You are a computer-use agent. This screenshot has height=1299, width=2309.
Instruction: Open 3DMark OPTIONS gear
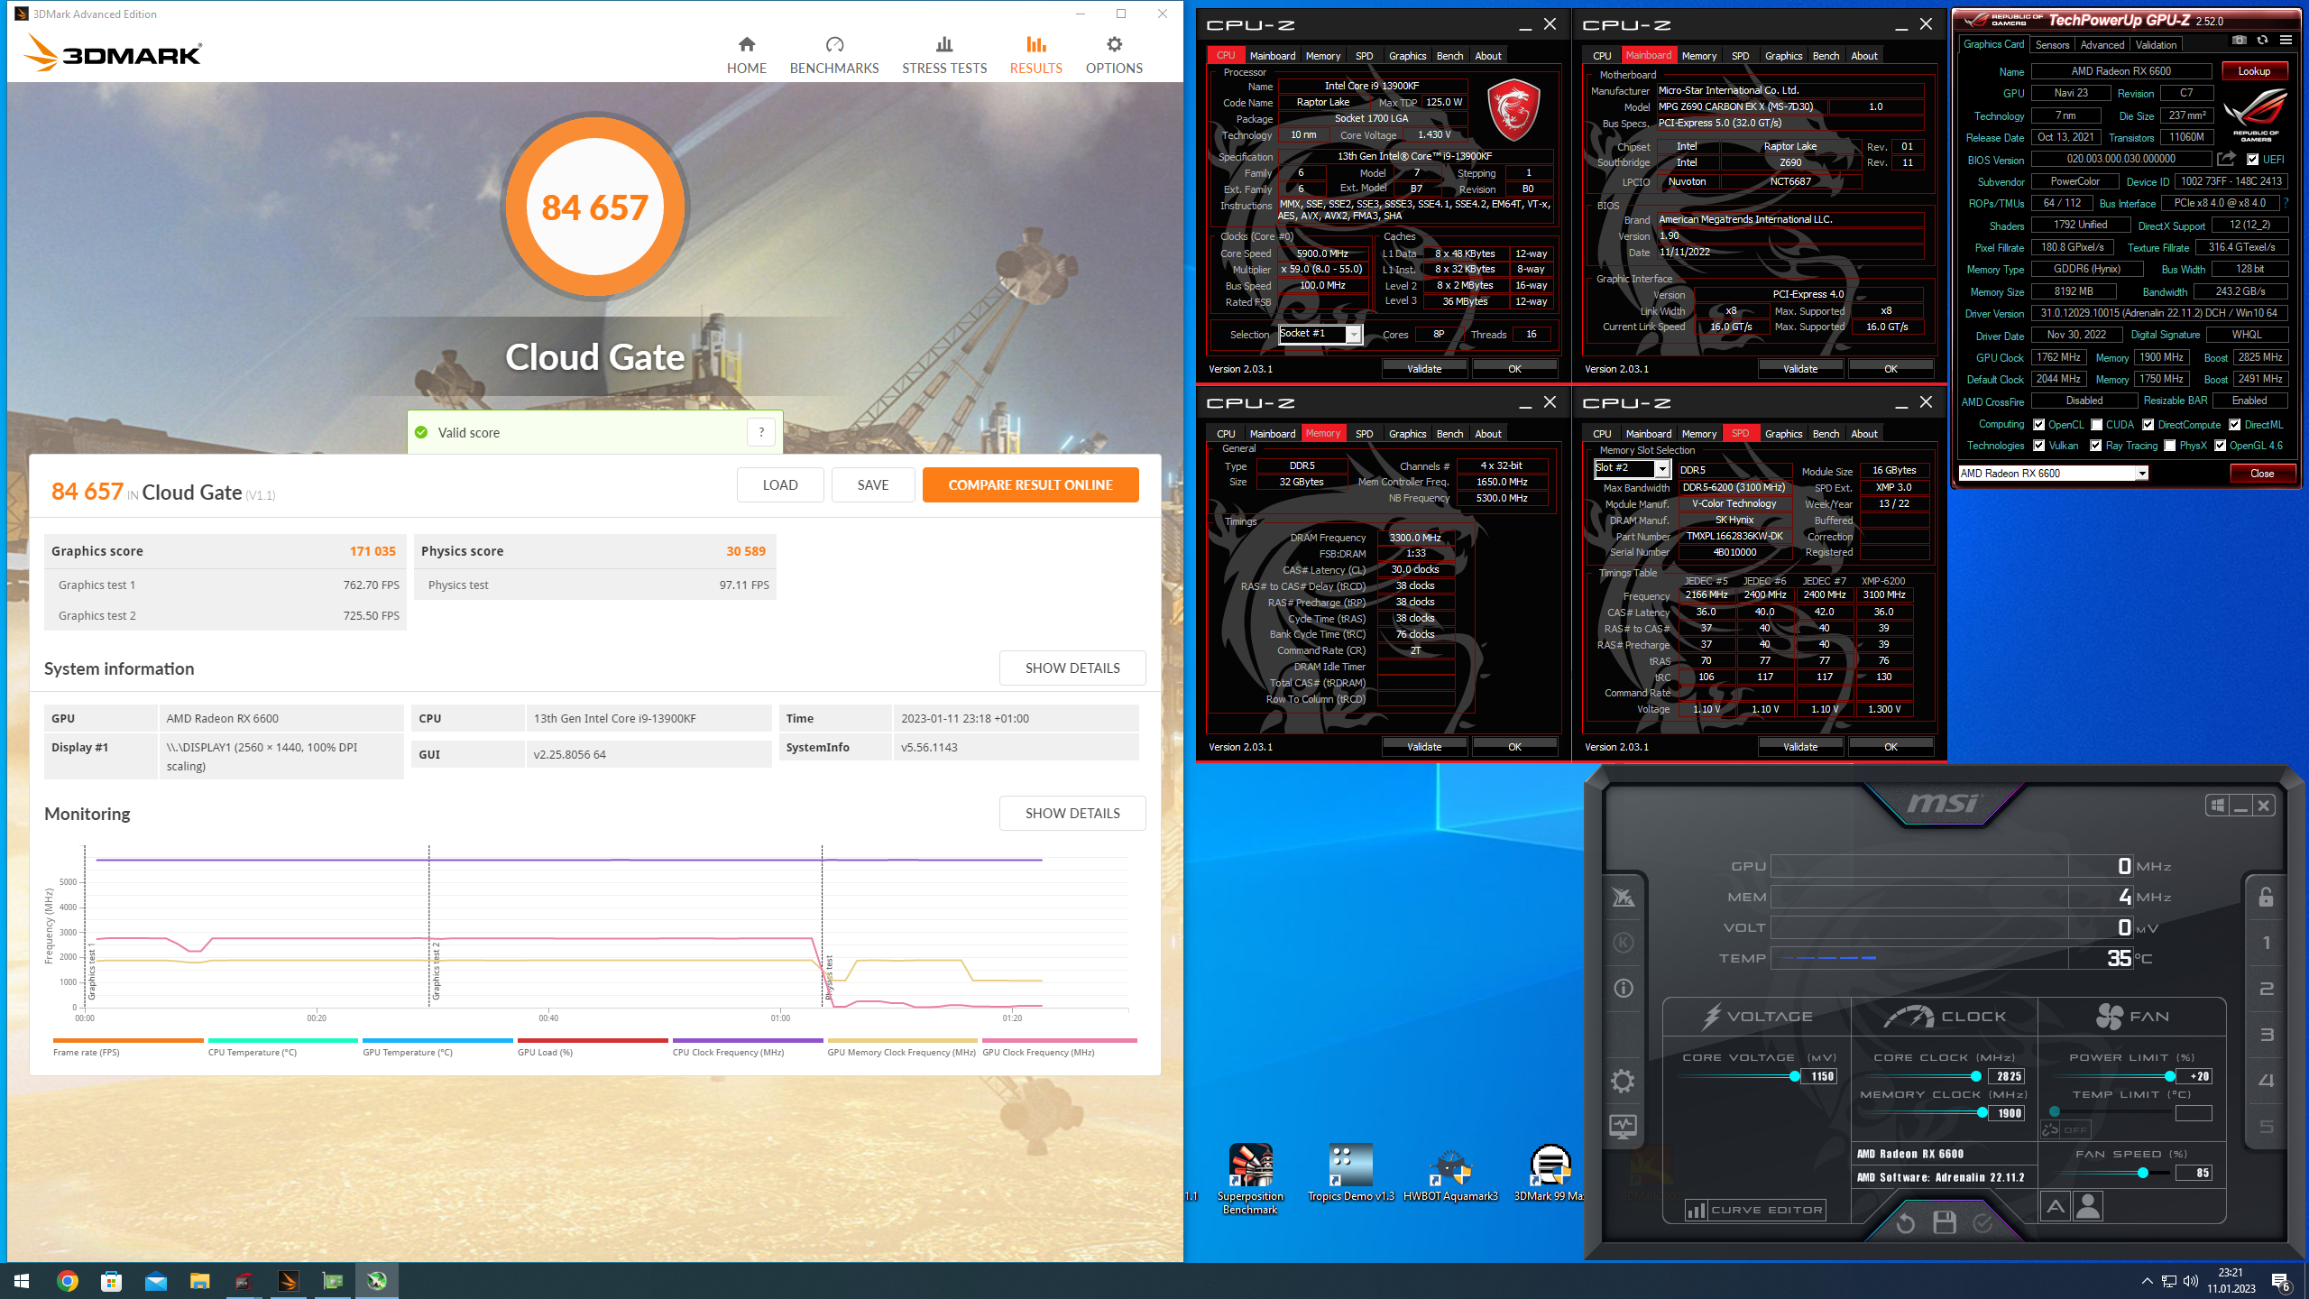point(1114,56)
